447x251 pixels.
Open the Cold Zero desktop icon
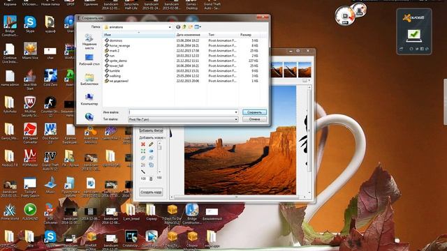[50, 77]
